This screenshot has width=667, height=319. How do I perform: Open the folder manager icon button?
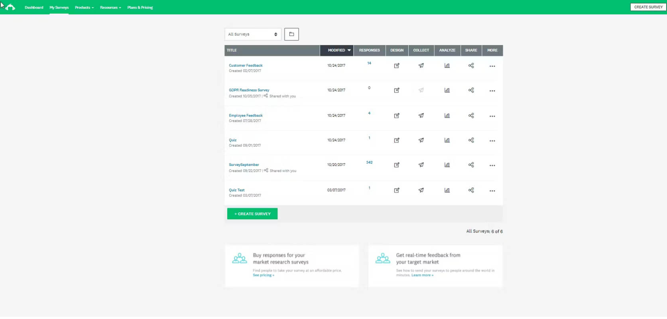click(x=291, y=34)
